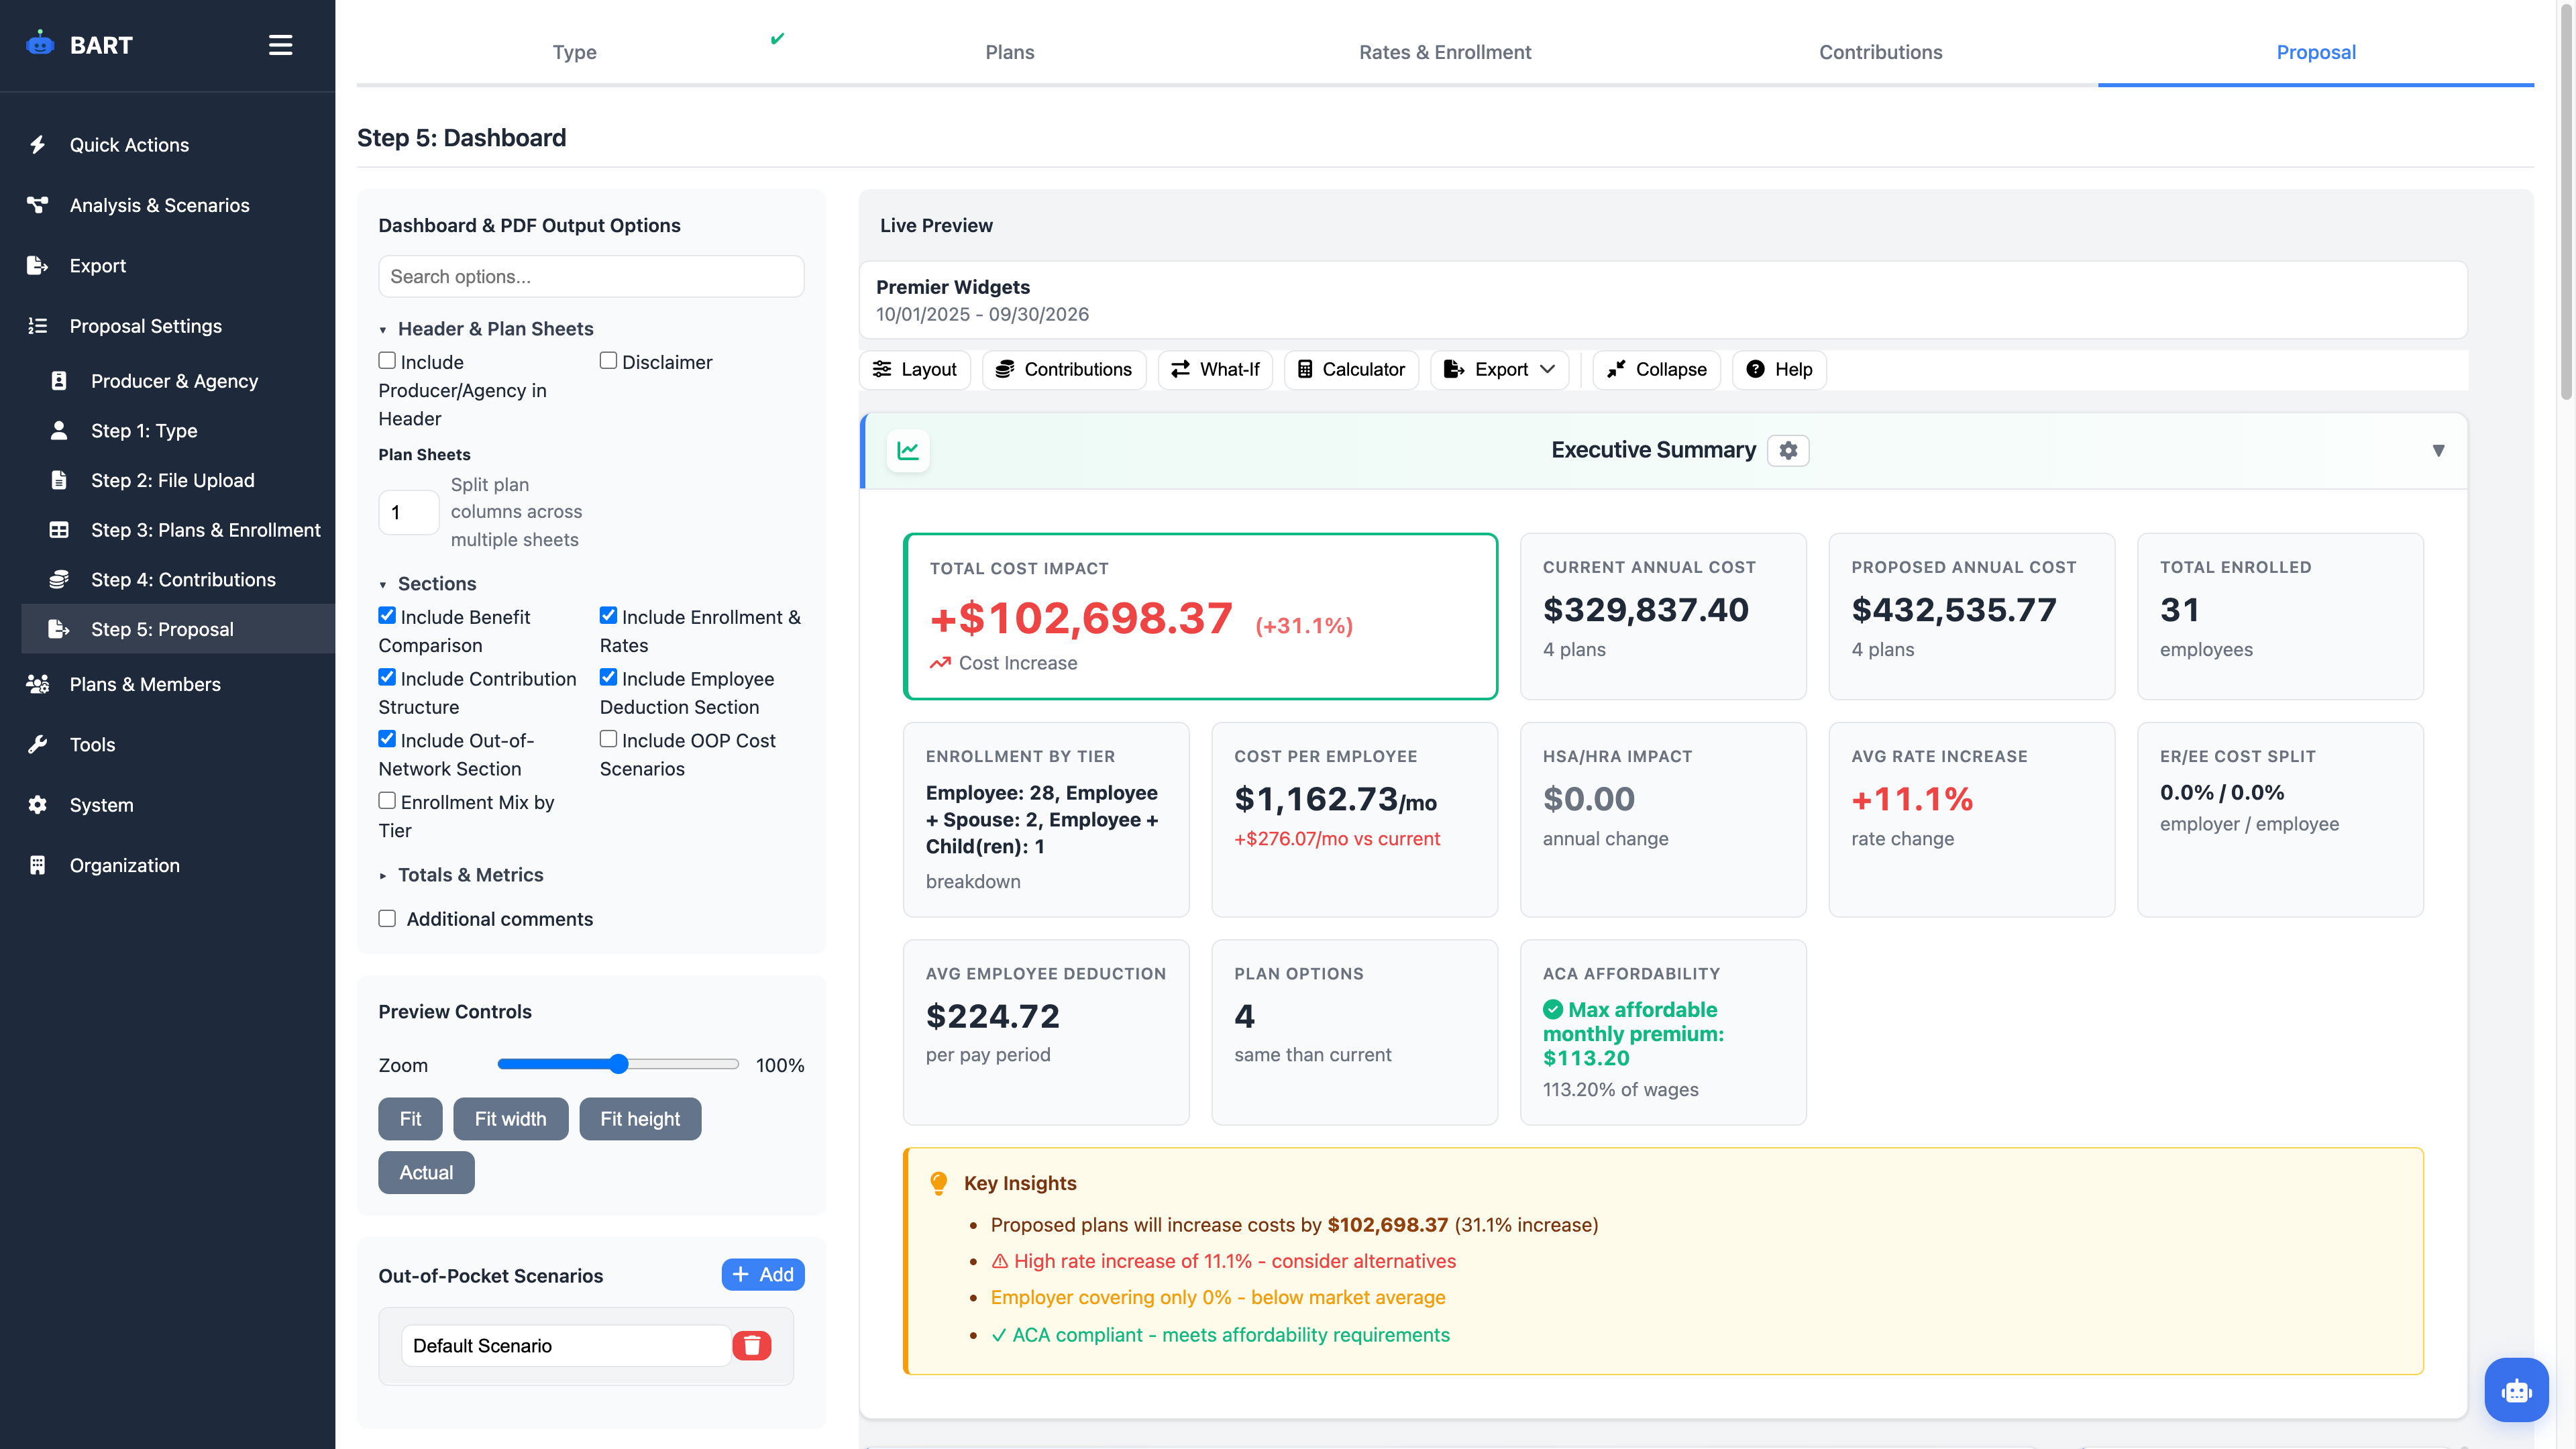This screenshot has width=2576, height=1449.
Task: Delete the Default Scenario with trash icon
Action: tap(752, 1346)
